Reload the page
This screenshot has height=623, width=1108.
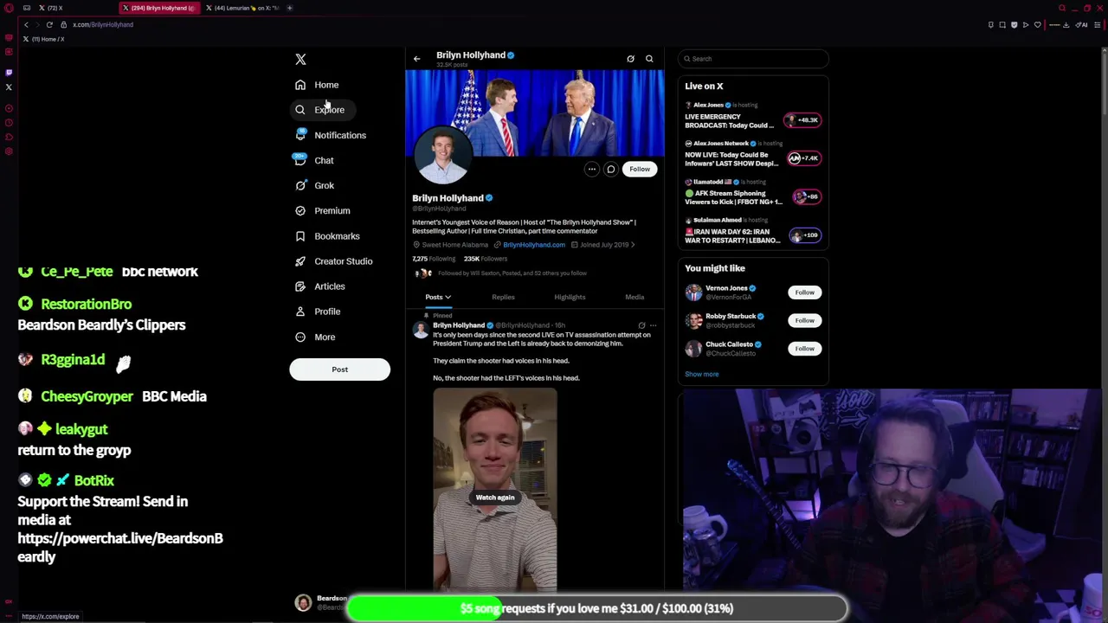pos(49,24)
